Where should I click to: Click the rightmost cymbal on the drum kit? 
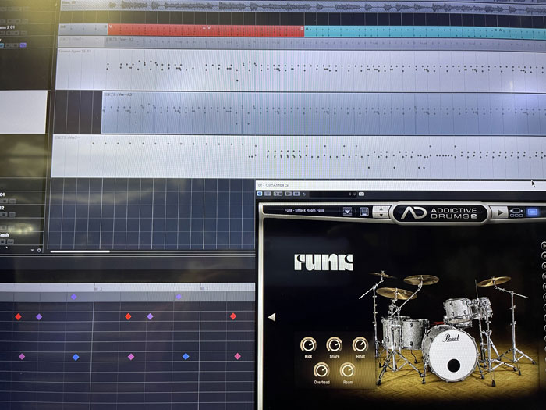tap(494, 281)
